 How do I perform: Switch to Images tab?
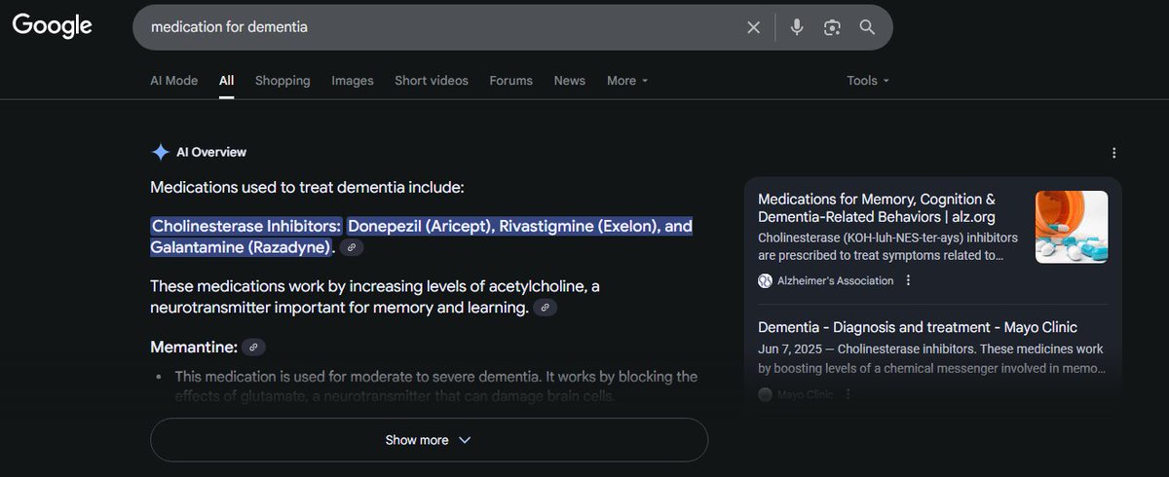click(353, 81)
